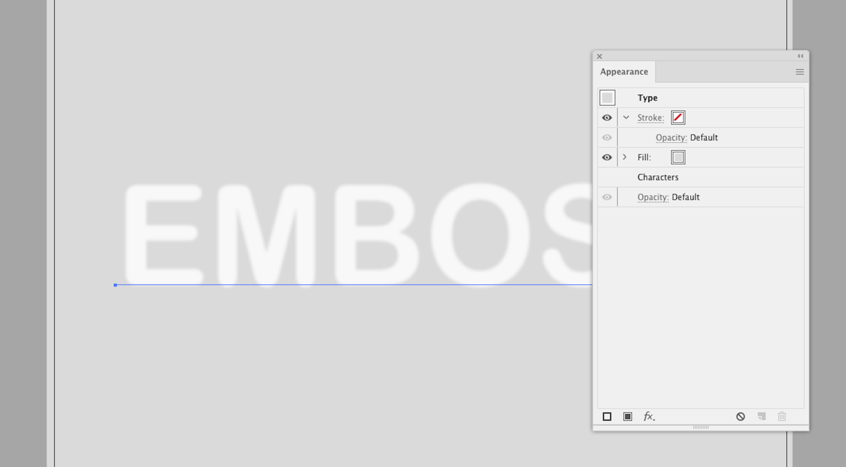Toggle visibility of Stroke attribute
Image resolution: width=846 pixels, height=467 pixels.
point(607,117)
